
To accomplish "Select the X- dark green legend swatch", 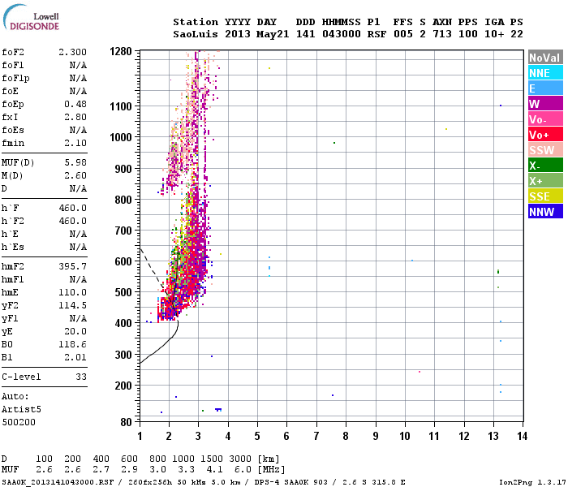I will click(545, 166).
